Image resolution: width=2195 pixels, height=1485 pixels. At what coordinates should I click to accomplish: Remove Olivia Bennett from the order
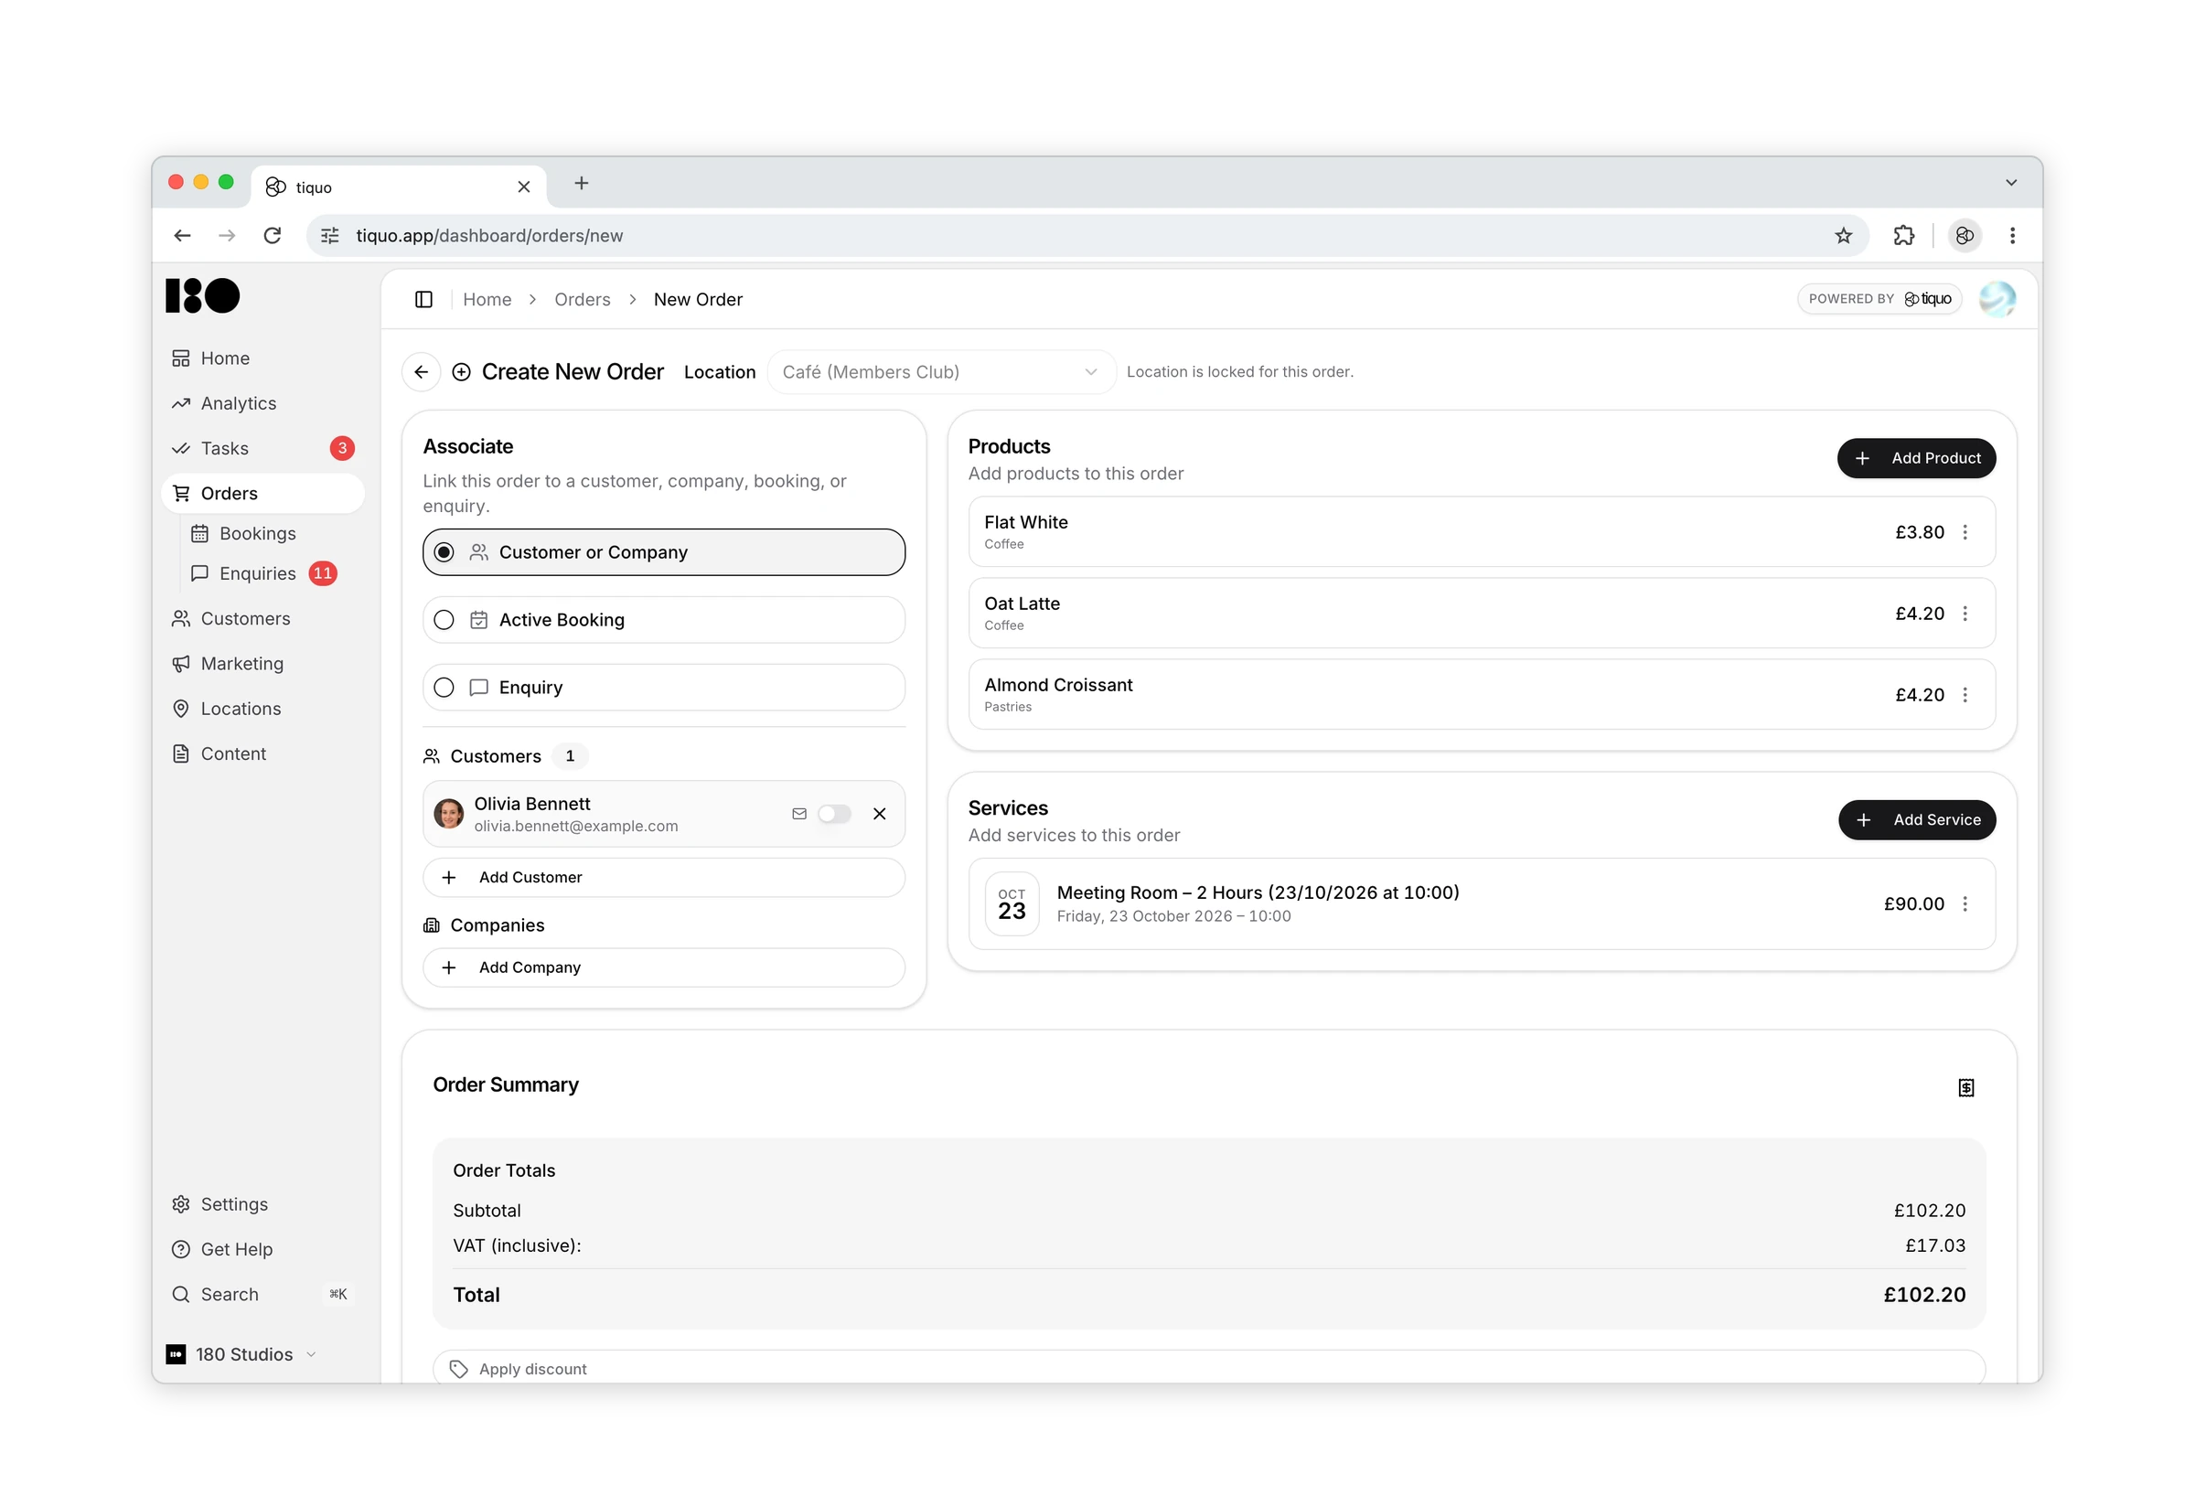point(879,814)
